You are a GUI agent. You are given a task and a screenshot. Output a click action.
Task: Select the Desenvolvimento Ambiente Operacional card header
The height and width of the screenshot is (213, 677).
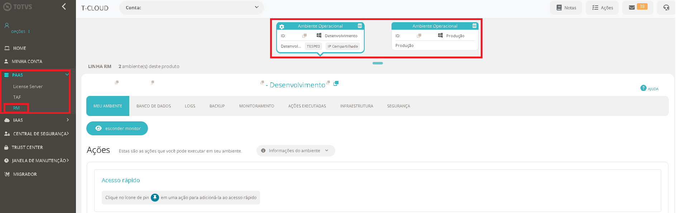coord(320,26)
